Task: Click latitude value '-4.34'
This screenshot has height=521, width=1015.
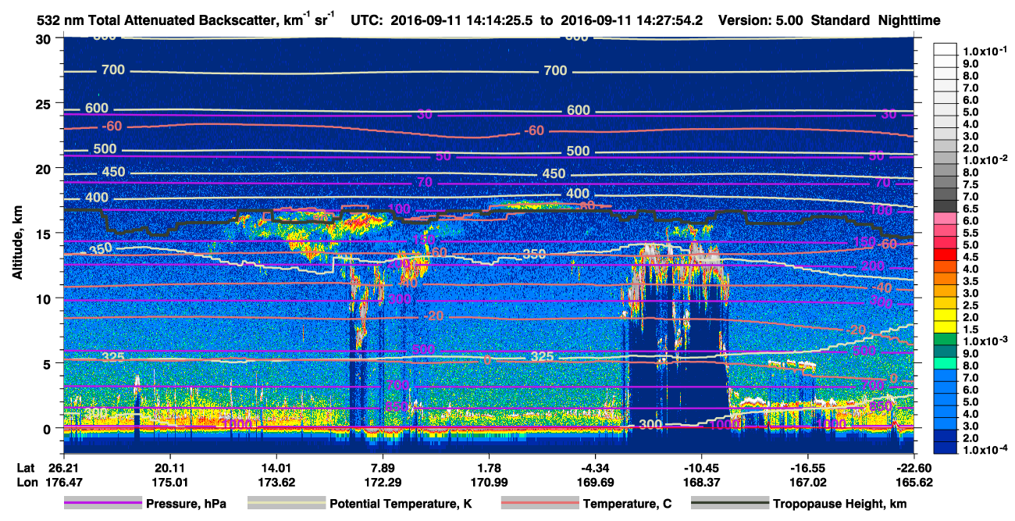Action: [x=595, y=468]
